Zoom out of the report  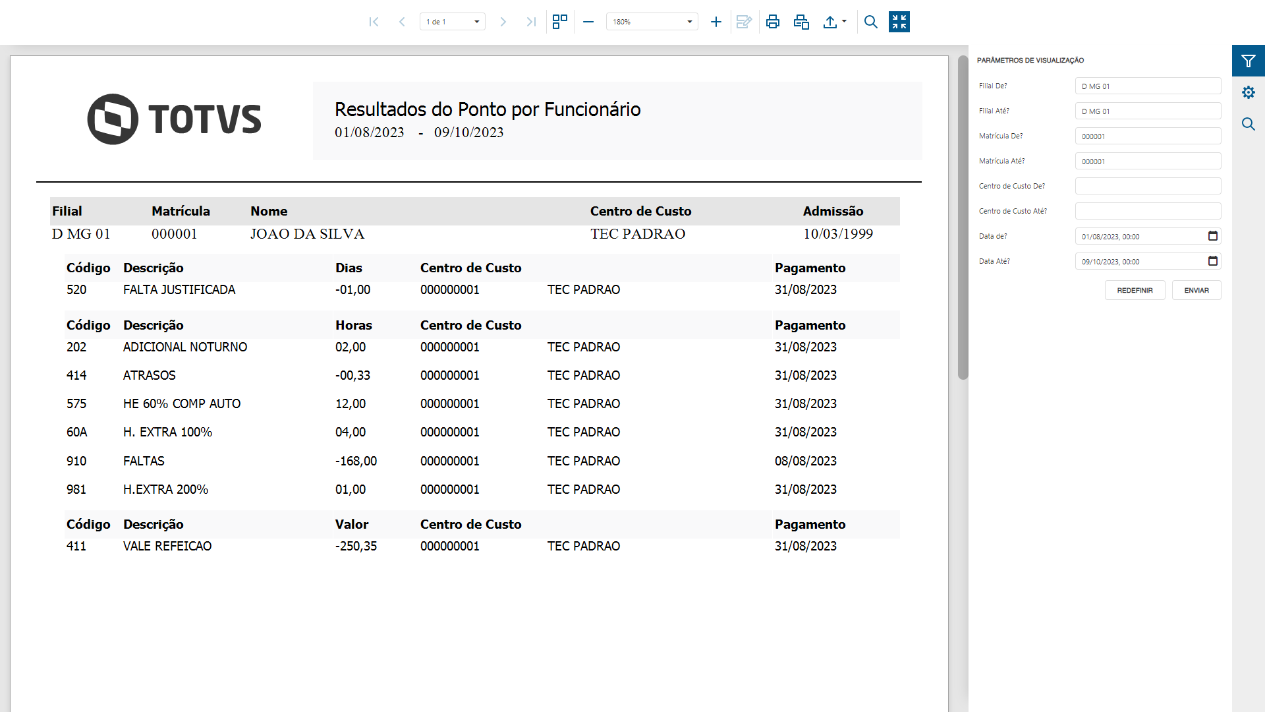(x=588, y=22)
